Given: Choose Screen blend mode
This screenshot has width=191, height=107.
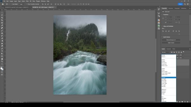Looking at the screenshot, I should pyautogui.click(x=169, y=70).
